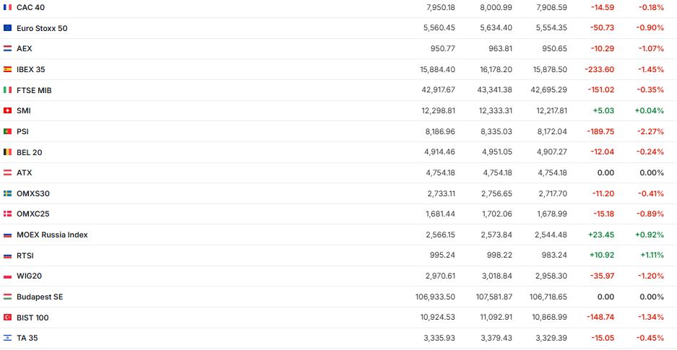Open the Euro Stoxx 50 index page
The width and height of the screenshot is (677, 350).
click(42, 28)
